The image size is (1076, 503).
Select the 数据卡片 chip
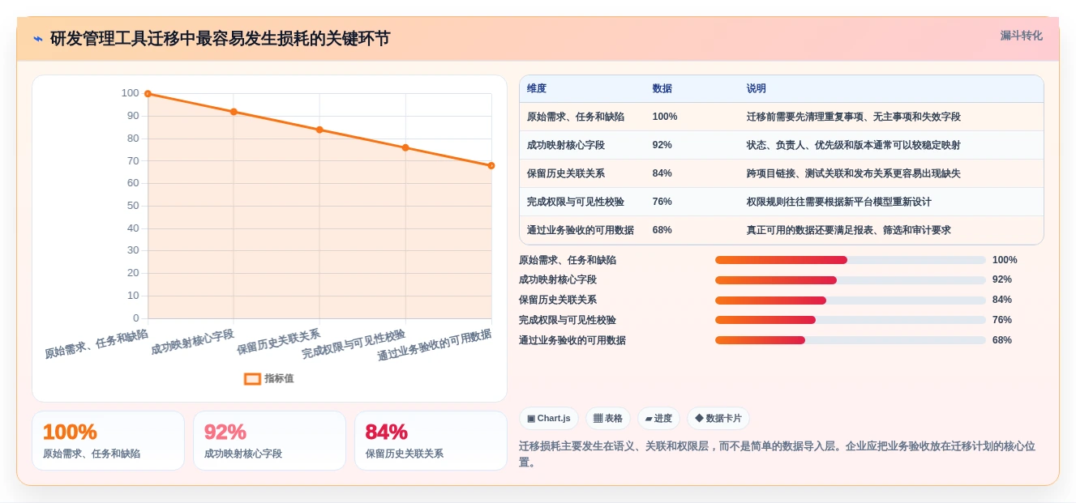click(x=718, y=419)
